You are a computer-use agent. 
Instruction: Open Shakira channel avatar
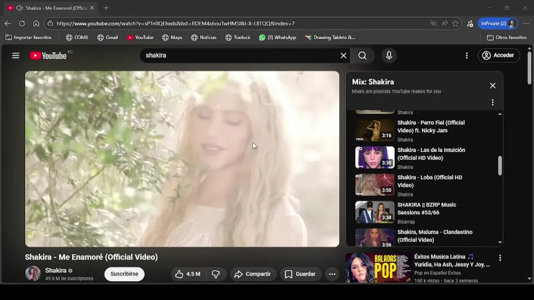pyautogui.click(x=33, y=274)
